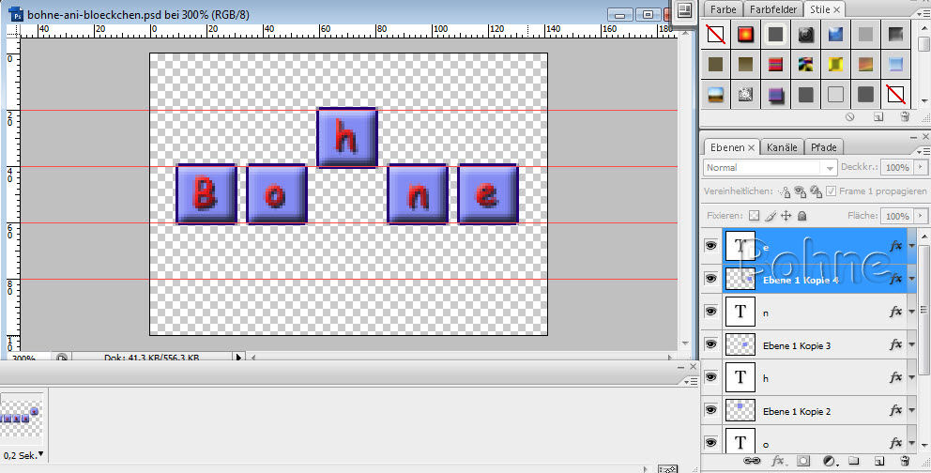The width and height of the screenshot is (931, 473).
Task: Hide the 'n' text layer
Action: click(710, 312)
